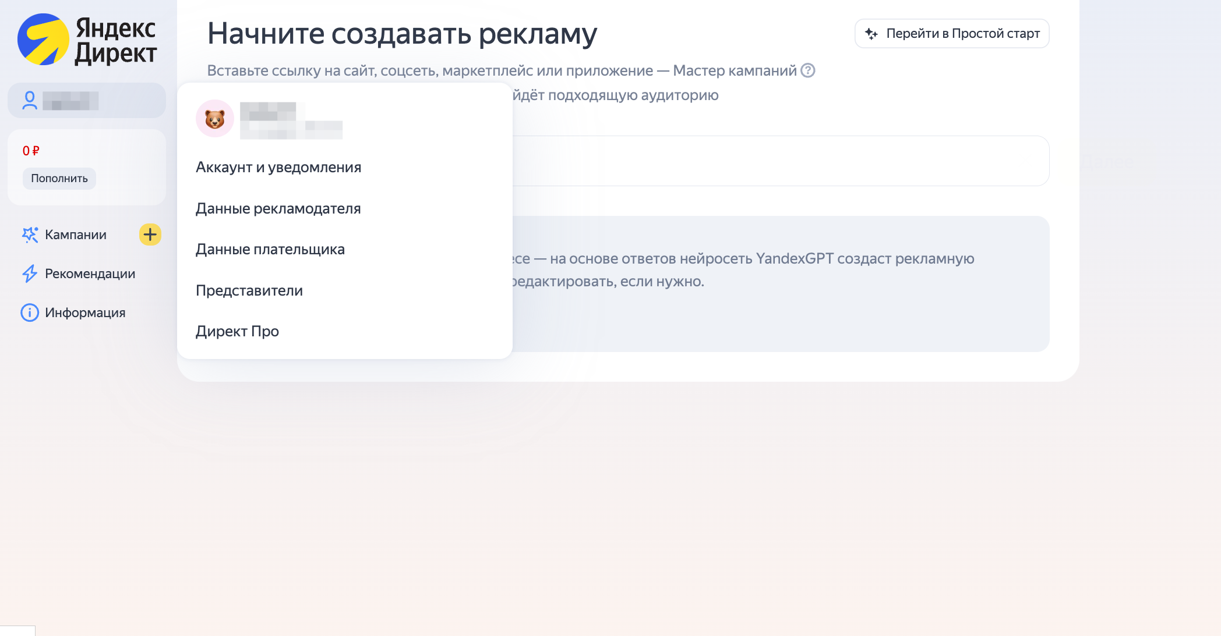Go to the Рекомендации section
Screen dimensions: 1221x636
pyautogui.click(x=90, y=273)
